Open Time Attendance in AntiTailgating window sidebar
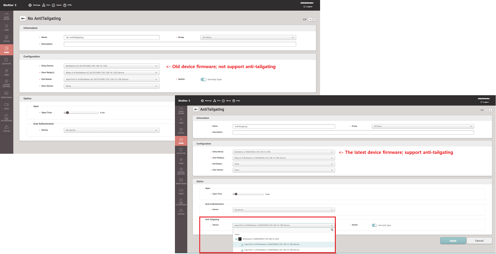The width and height of the screenshot is (496, 254). tap(181, 202)
